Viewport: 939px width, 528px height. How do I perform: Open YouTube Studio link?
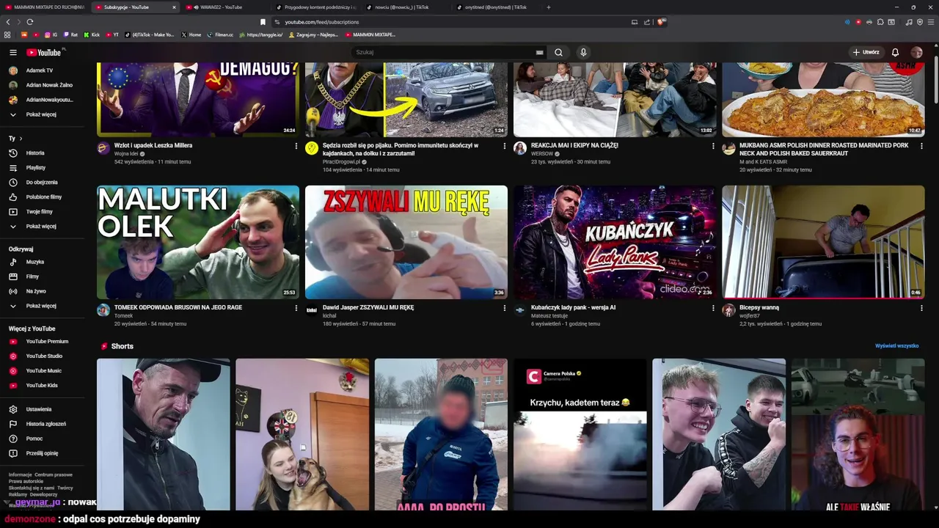tap(44, 356)
